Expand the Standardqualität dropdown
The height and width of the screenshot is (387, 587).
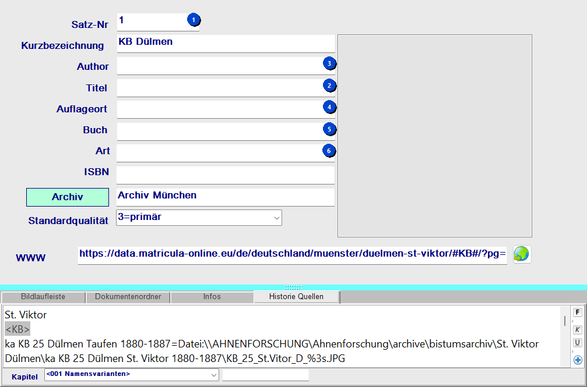276,218
